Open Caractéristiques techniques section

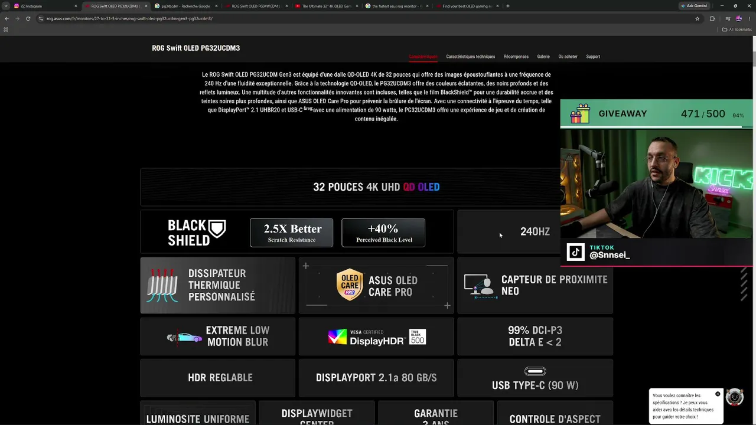pyautogui.click(x=470, y=57)
